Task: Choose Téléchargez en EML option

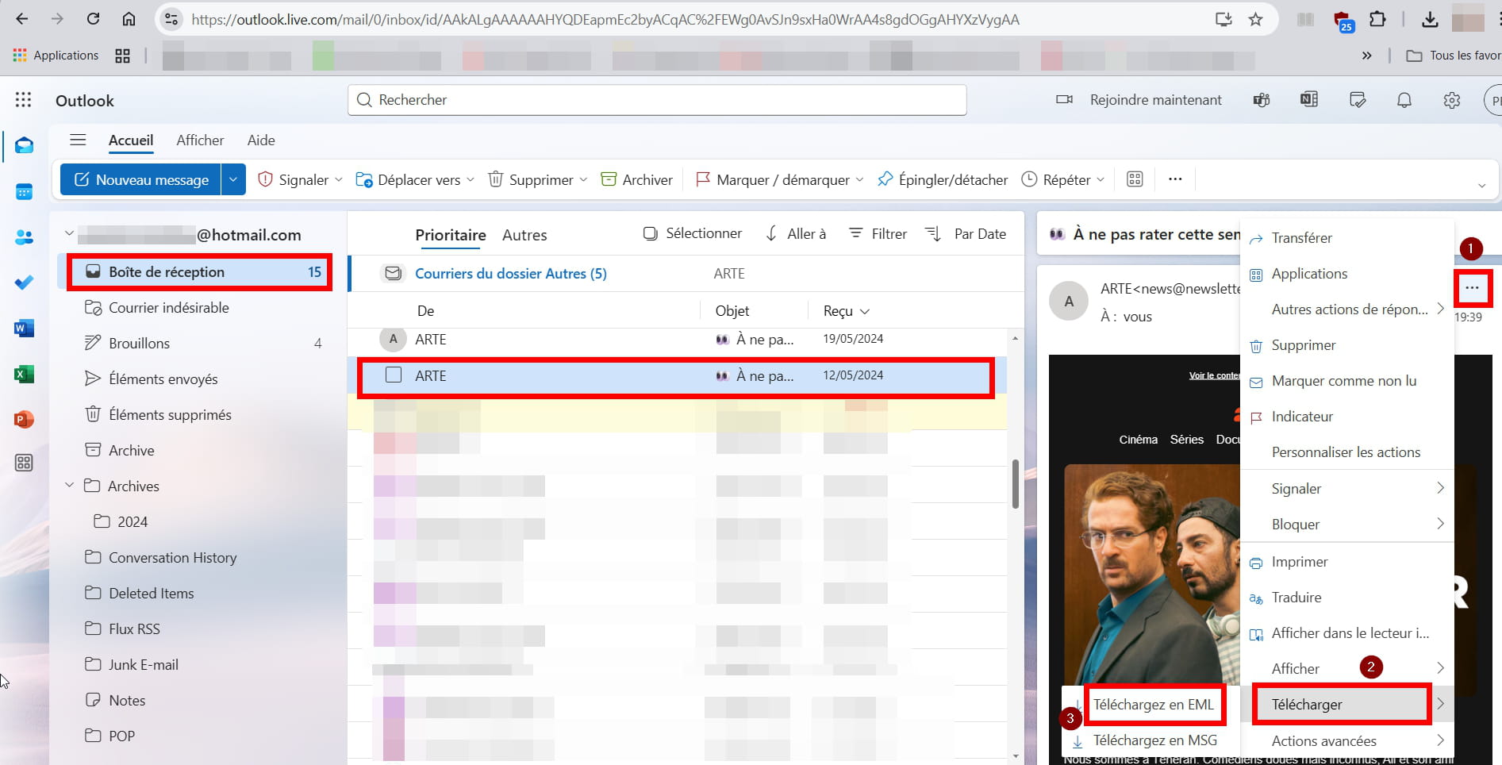Action: click(x=1153, y=705)
